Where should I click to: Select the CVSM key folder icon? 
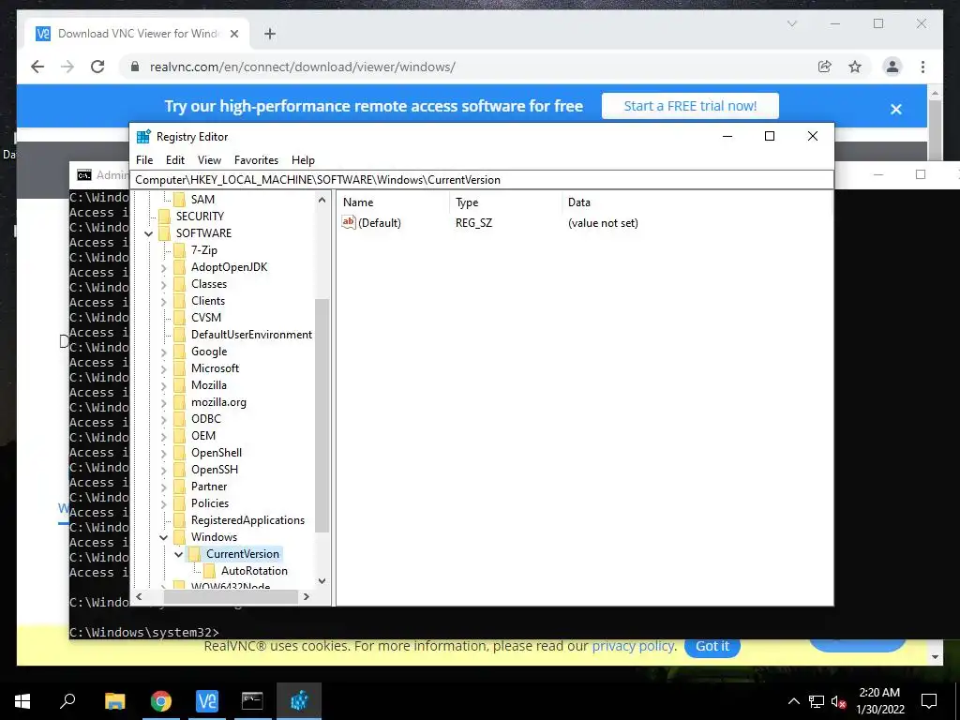(x=179, y=317)
